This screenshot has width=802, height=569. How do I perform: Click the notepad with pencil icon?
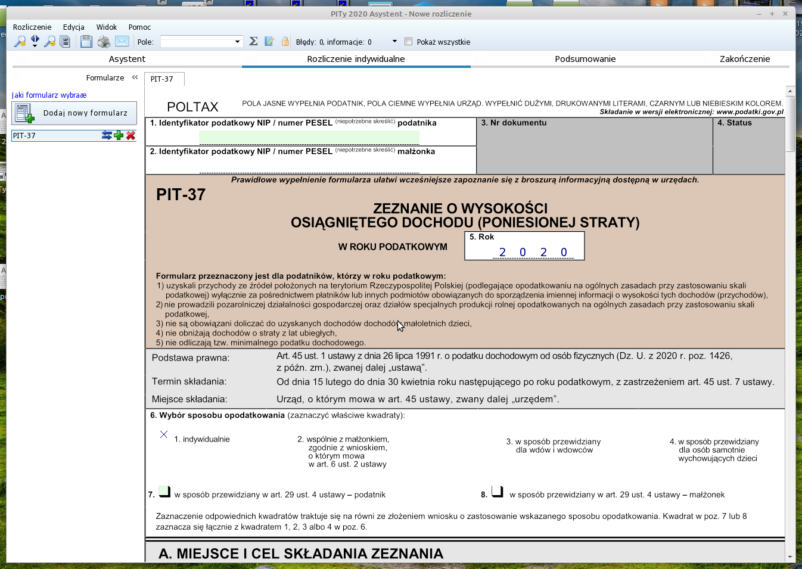coord(269,42)
